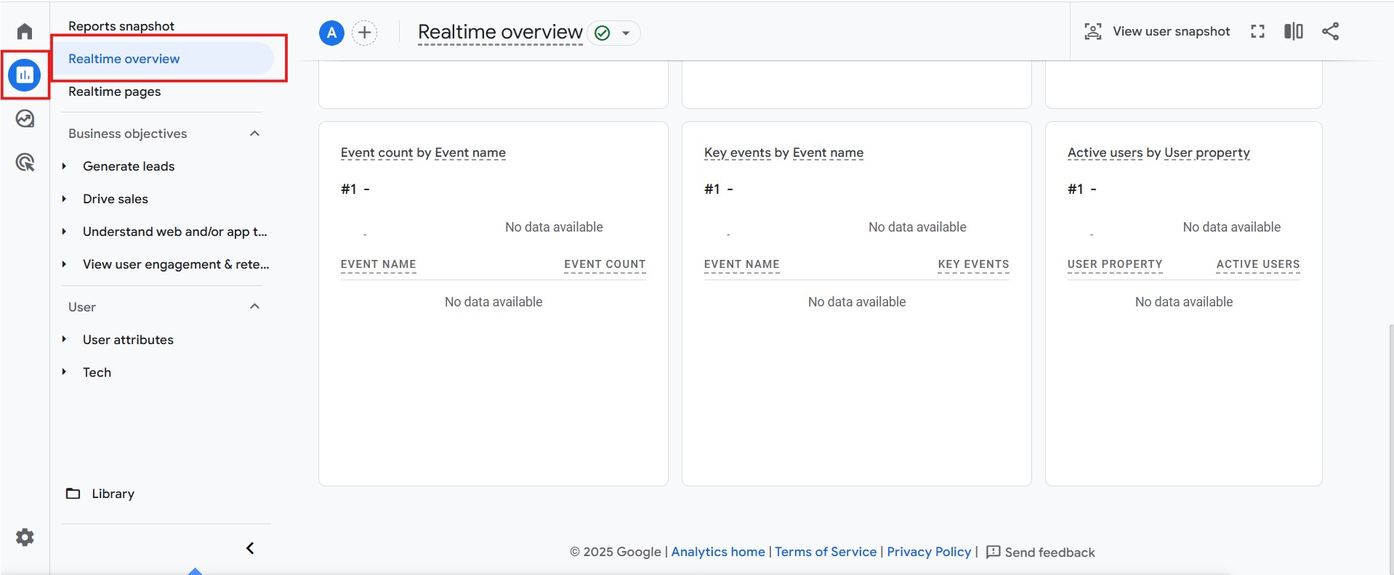1394x575 pixels.
Task: Collapse the Business objectives section
Action: (x=254, y=134)
